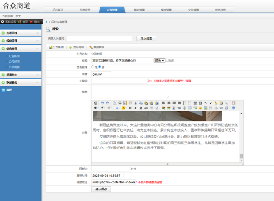Image resolution: width=274 pixels, height=201 pixels.
Task: Click the 马上搜索 search button
Action: (x=146, y=39)
